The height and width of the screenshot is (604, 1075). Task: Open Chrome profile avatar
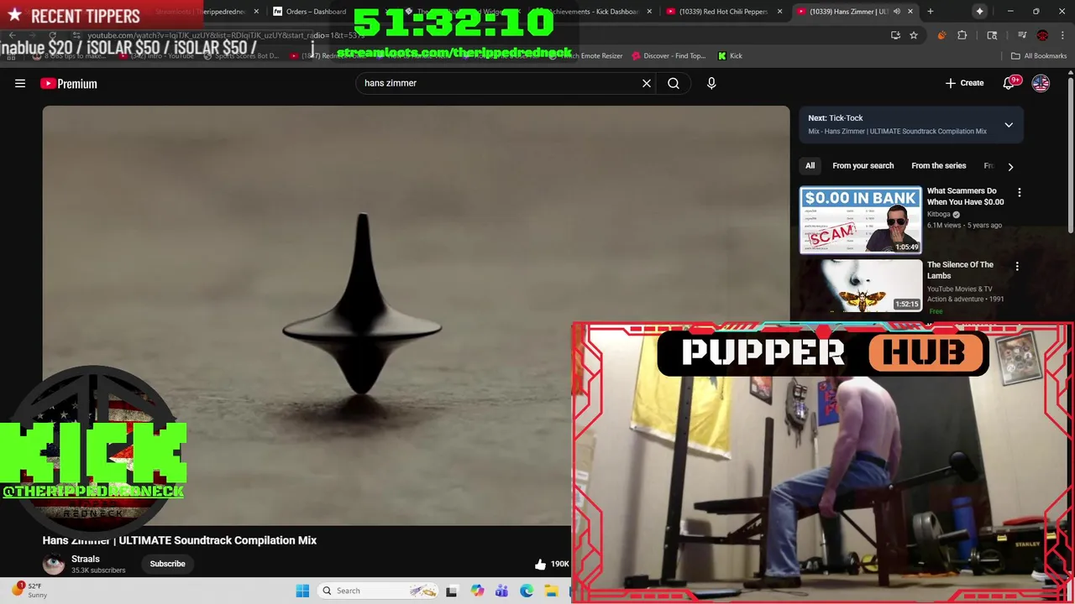tap(1042, 35)
